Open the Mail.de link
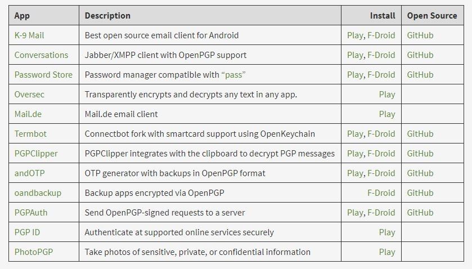 [x=28, y=114]
